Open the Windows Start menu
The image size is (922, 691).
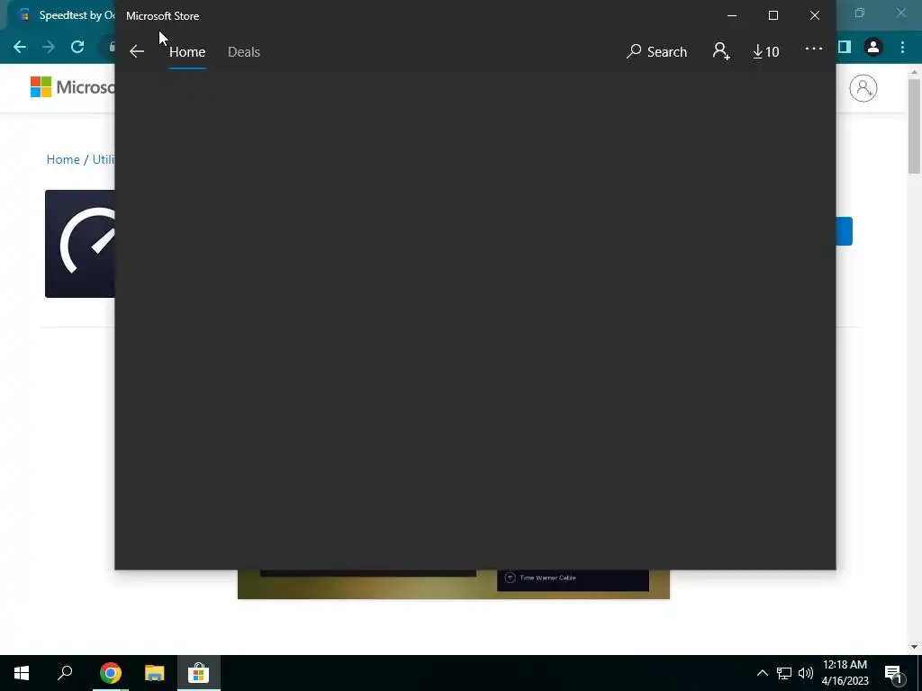[22, 673]
